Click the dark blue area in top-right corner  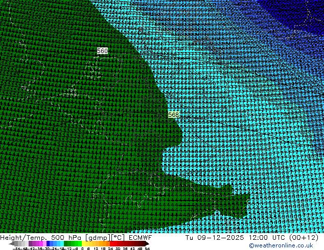[307, 10]
